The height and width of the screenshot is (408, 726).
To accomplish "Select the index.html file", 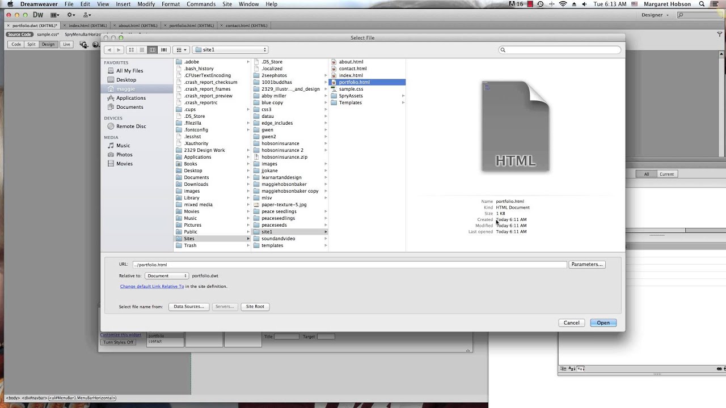I will pos(351,75).
